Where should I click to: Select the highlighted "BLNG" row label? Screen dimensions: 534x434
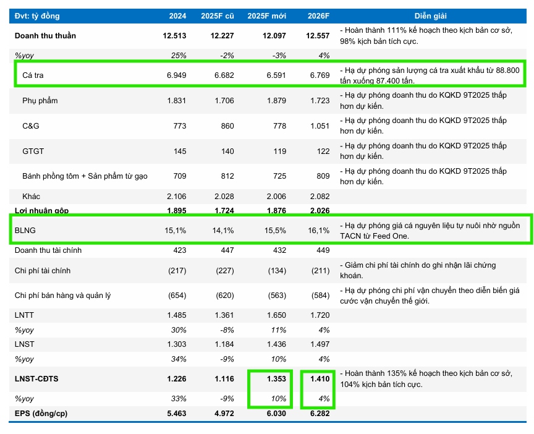click(25, 231)
